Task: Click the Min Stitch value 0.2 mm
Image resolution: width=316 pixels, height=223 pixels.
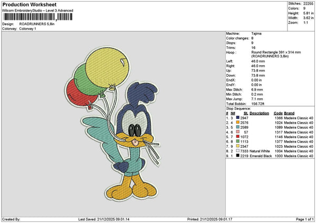Action: [257, 94]
